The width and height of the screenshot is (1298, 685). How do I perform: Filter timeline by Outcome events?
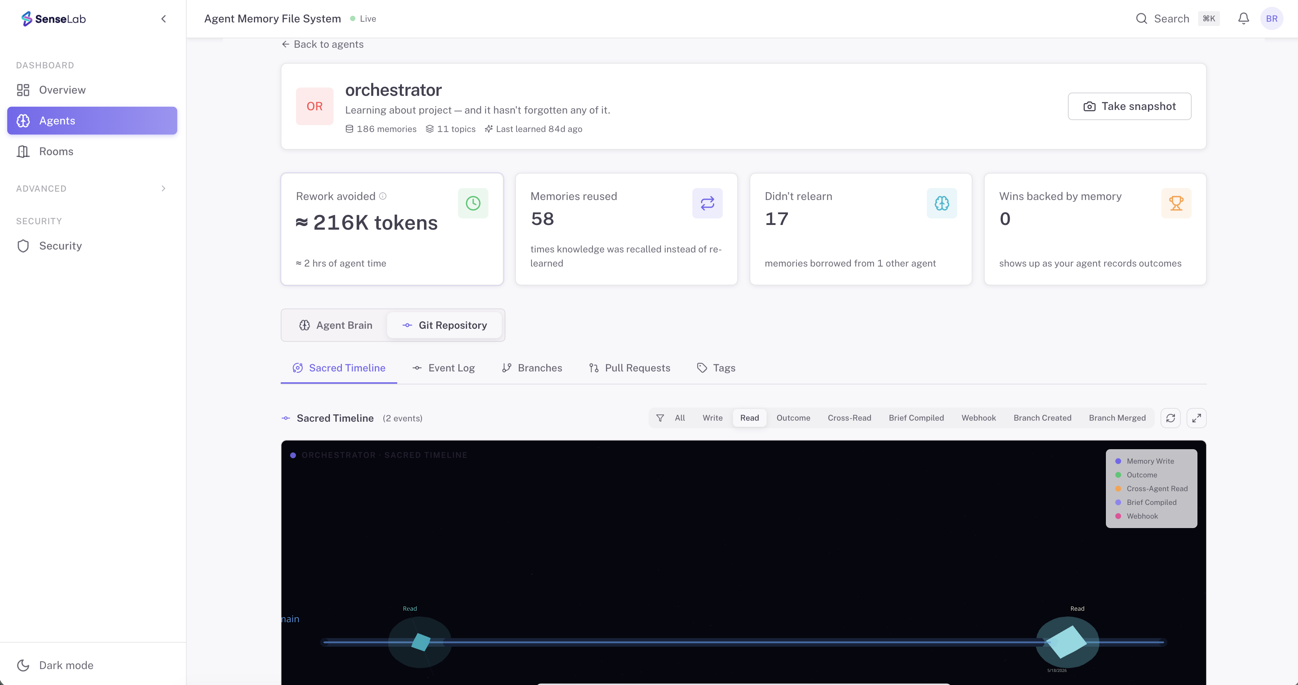tap(793, 418)
